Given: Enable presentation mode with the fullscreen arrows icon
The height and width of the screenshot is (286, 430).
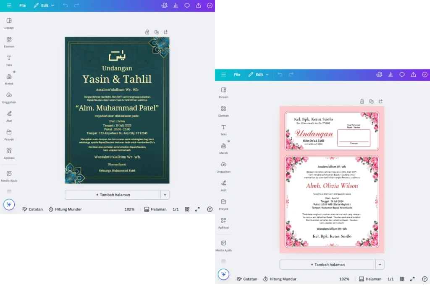Looking at the screenshot, I should [x=197, y=209].
